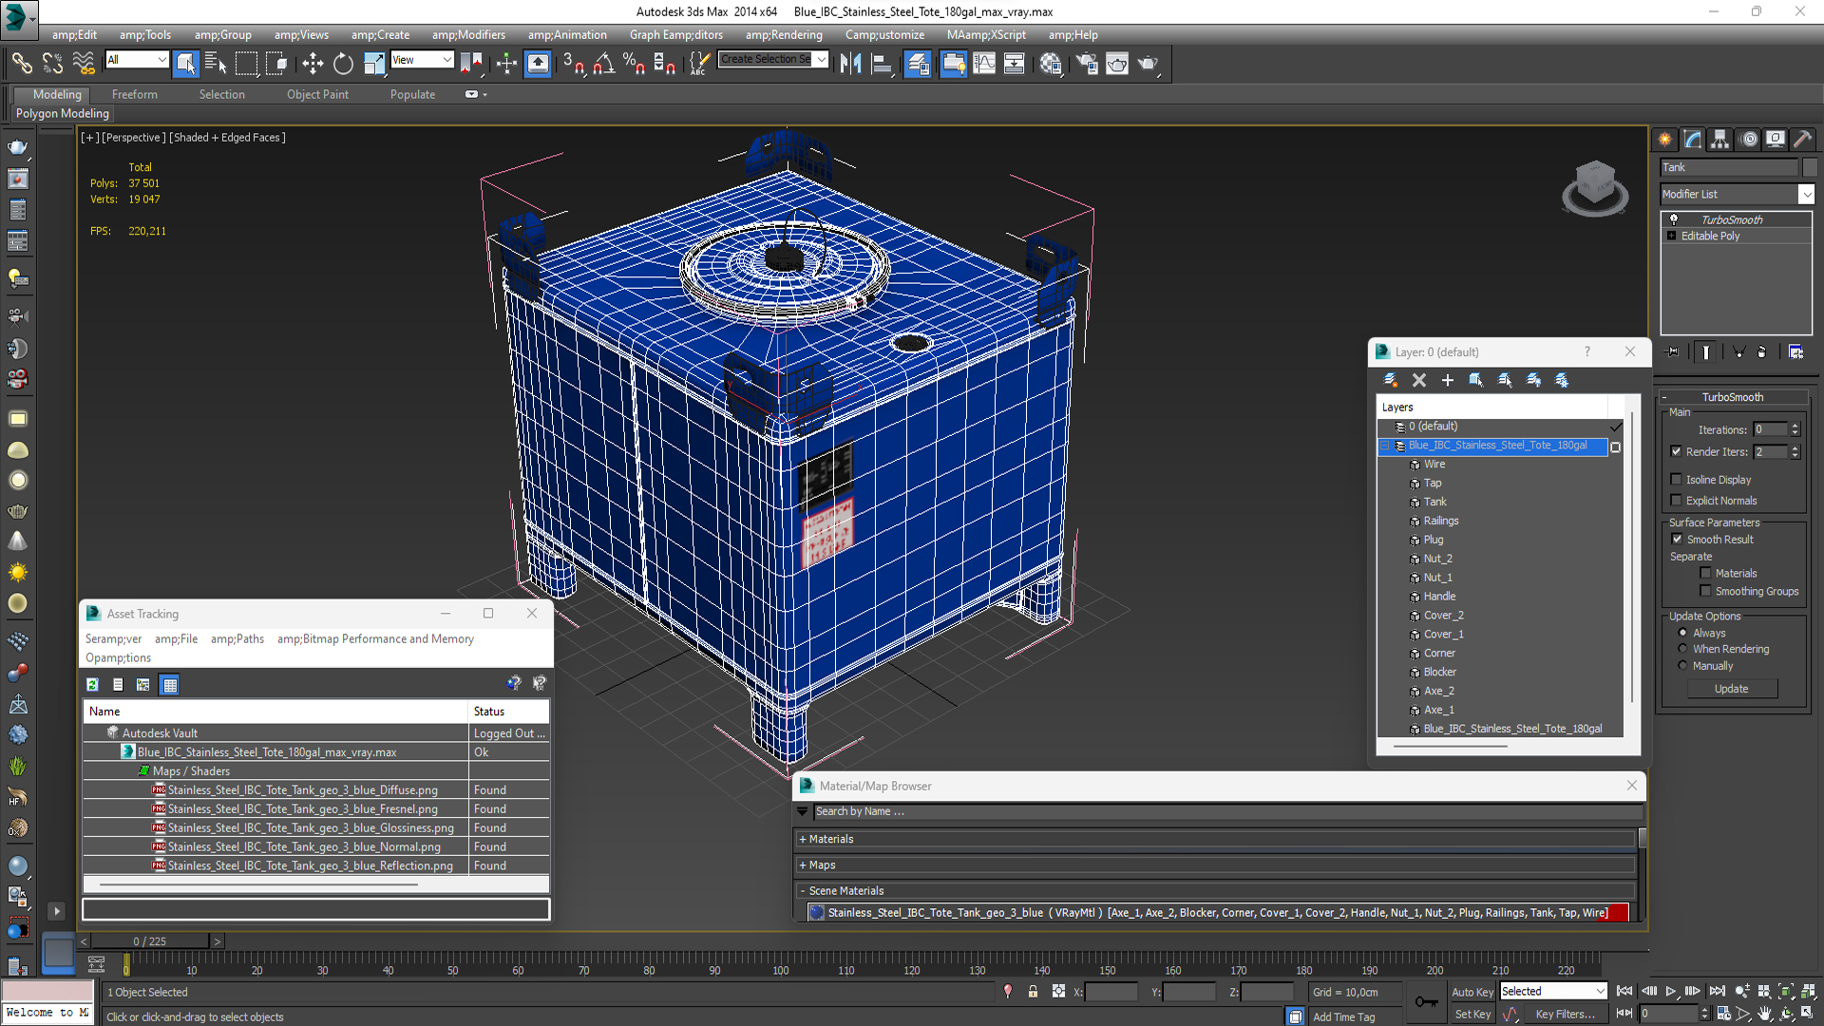Expand the Editable Poly stack entry
The height and width of the screenshot is (1026, 1824).
point(1671,236)
